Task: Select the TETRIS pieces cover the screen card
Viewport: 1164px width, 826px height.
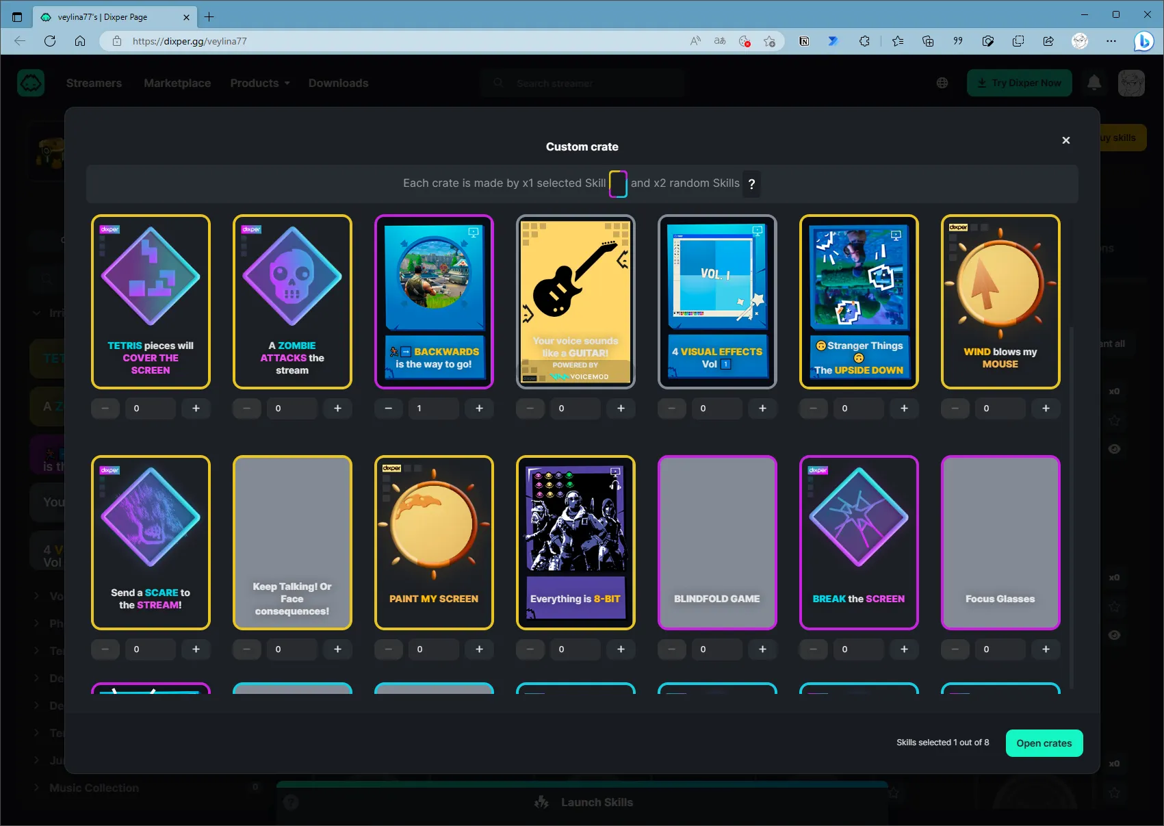Action: [x=151, y=302]
